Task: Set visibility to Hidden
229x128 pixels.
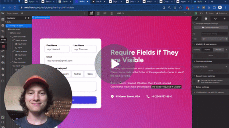Action: coord(218,49)
